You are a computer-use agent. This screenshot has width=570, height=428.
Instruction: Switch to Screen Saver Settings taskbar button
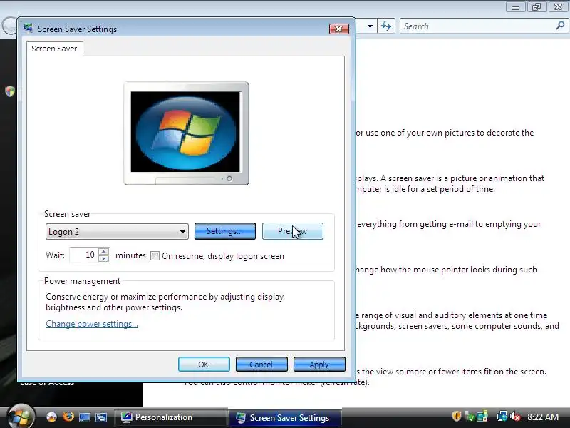point(284,417)
